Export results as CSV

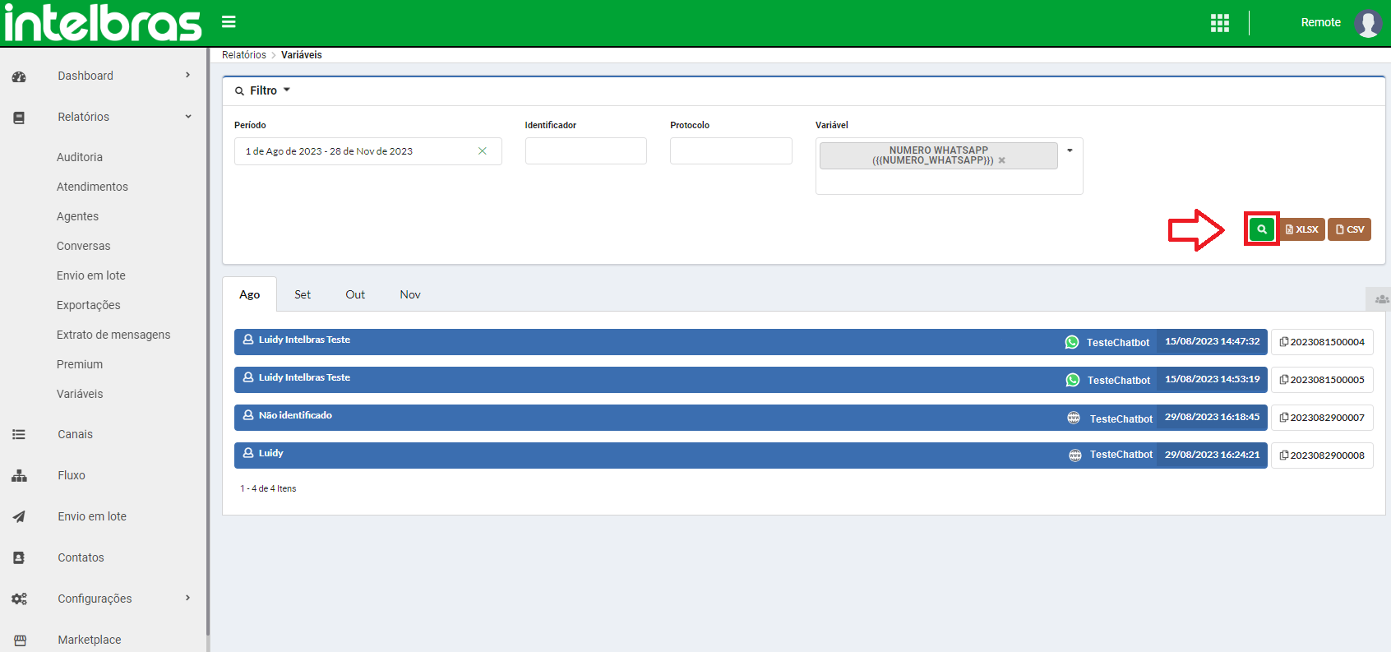[1350, 229]
